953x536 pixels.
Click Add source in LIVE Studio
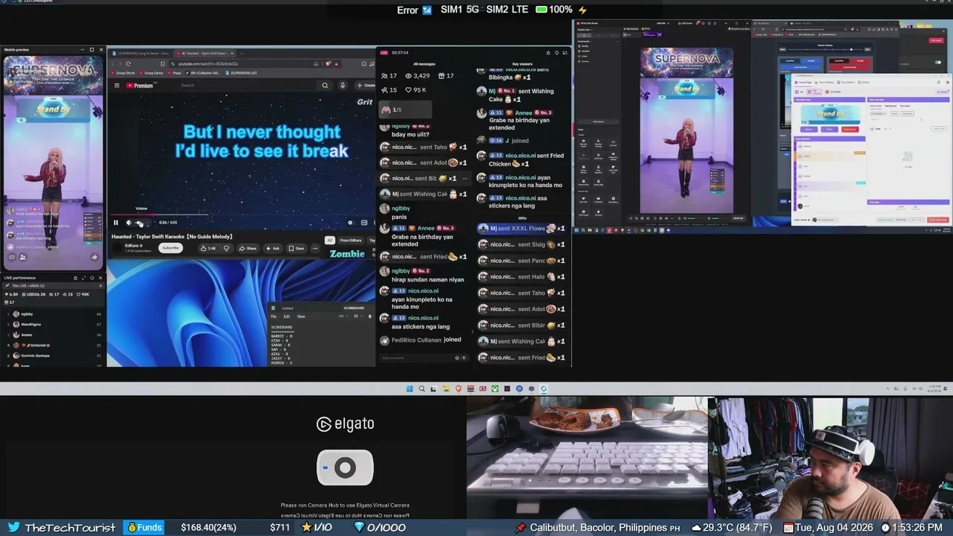pos(599,121)
